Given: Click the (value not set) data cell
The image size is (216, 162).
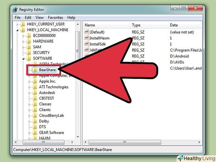Looking at the screenshot, I should tap(182, 32).
